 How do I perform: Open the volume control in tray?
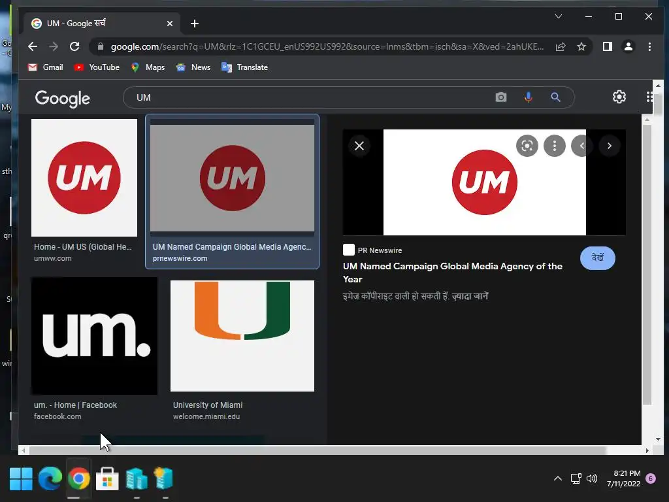click(592, 478)
